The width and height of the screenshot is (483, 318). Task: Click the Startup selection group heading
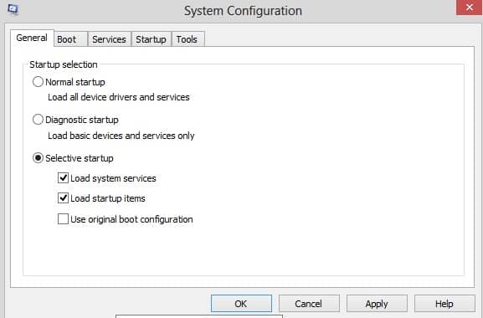(64, 64)
